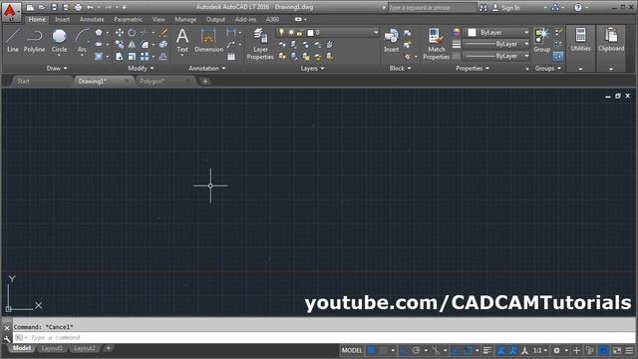Toggle the drawing grid display
The height and width of the screenshot is (359, 638).
(372, 350)
